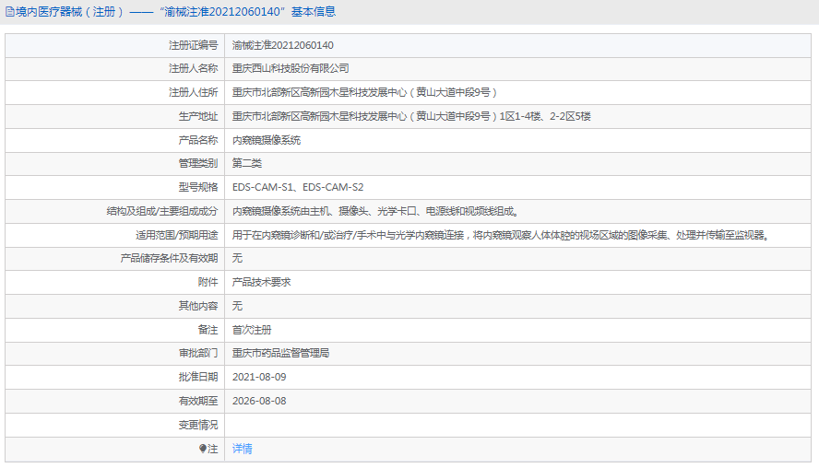Image resolution: width=819 pixels, height=468 pixels.
Task: Click 无 in the 其他内容 row
Action: (x=237, y=306)
